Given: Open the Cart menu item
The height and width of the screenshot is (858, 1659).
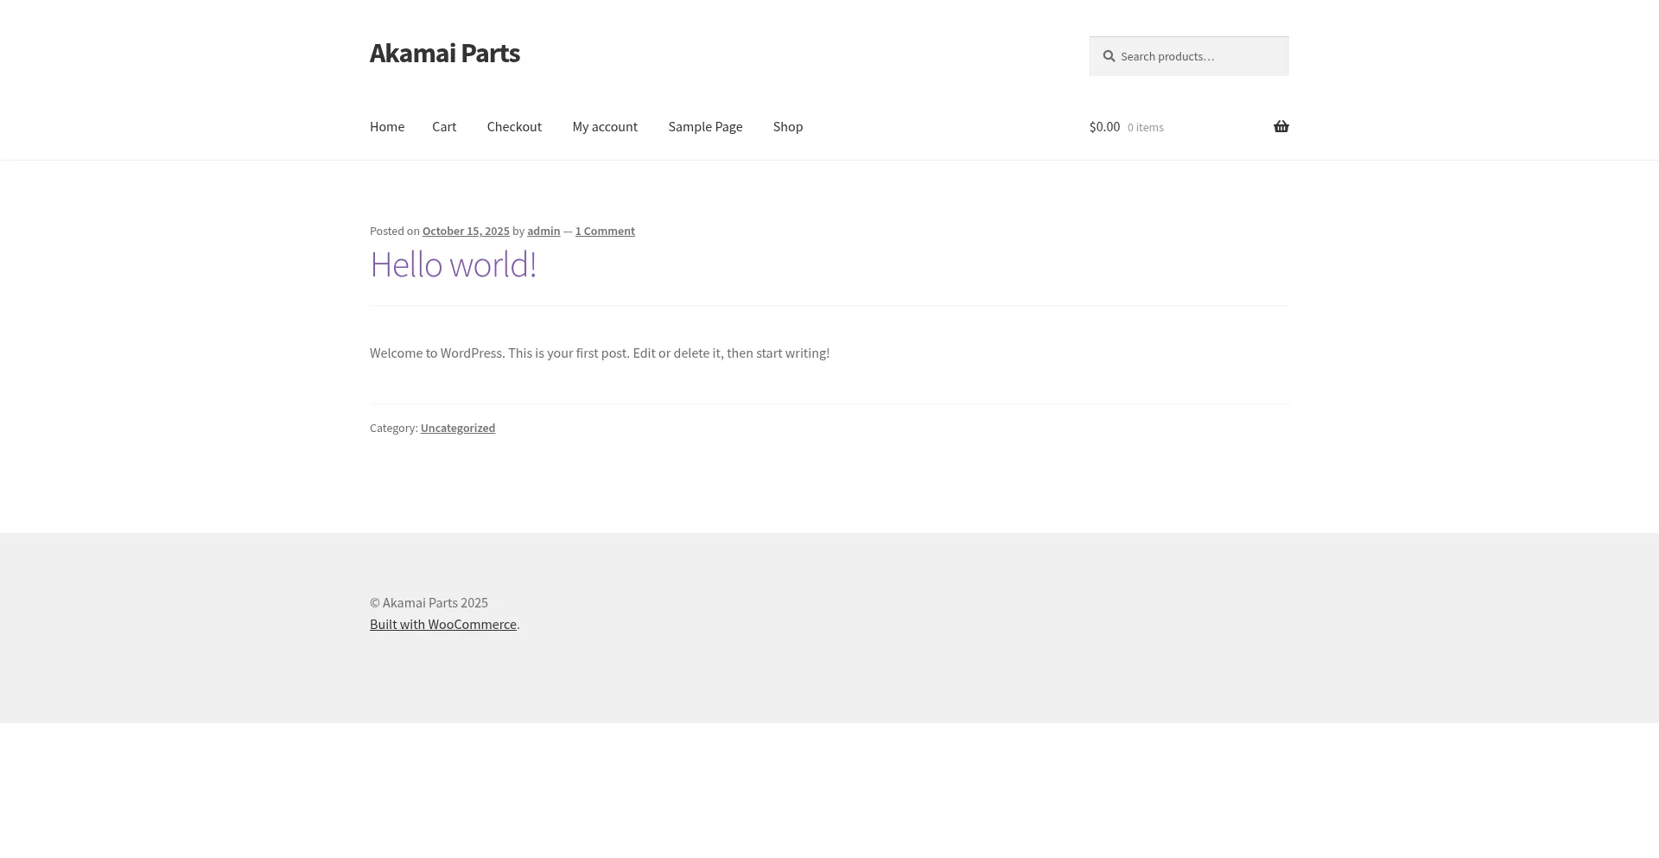Looking at the screenshot, I should 444,127.
